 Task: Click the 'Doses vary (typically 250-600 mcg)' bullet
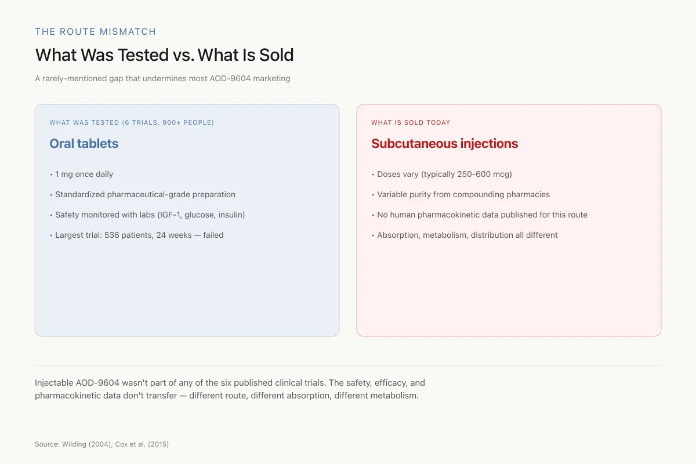442,174
